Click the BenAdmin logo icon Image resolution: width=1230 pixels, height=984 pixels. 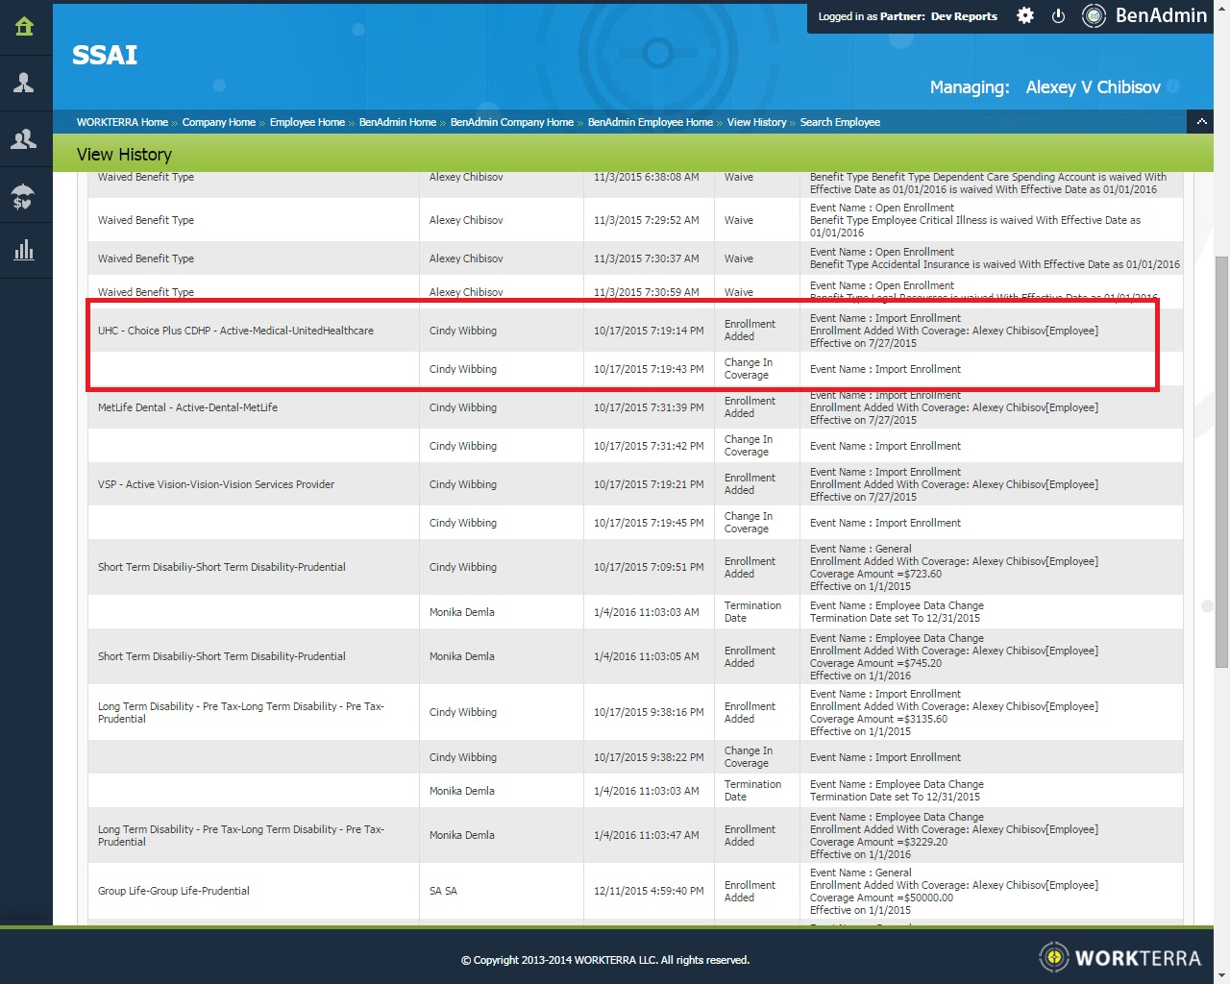pyautogui.click(x=1094, y=16)
